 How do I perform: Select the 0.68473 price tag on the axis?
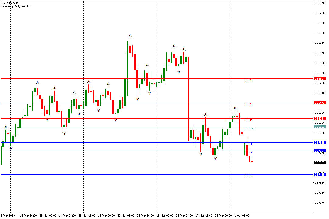[x=320, y=103]
